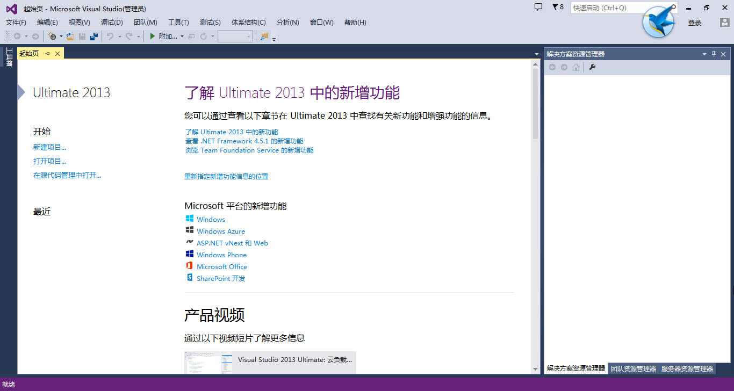Click Solution Explorer Back button
This screenshot has width=734, height=391.
coord(552,67)
